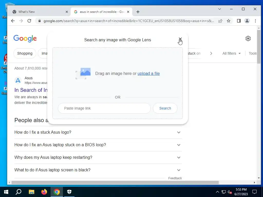Show more filter chips with right arrow
This screenshot has height=197, width=263.
(x=211, y=53)
